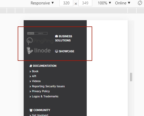
Task: Open the Get Involved link
Action: click(40, 115)
